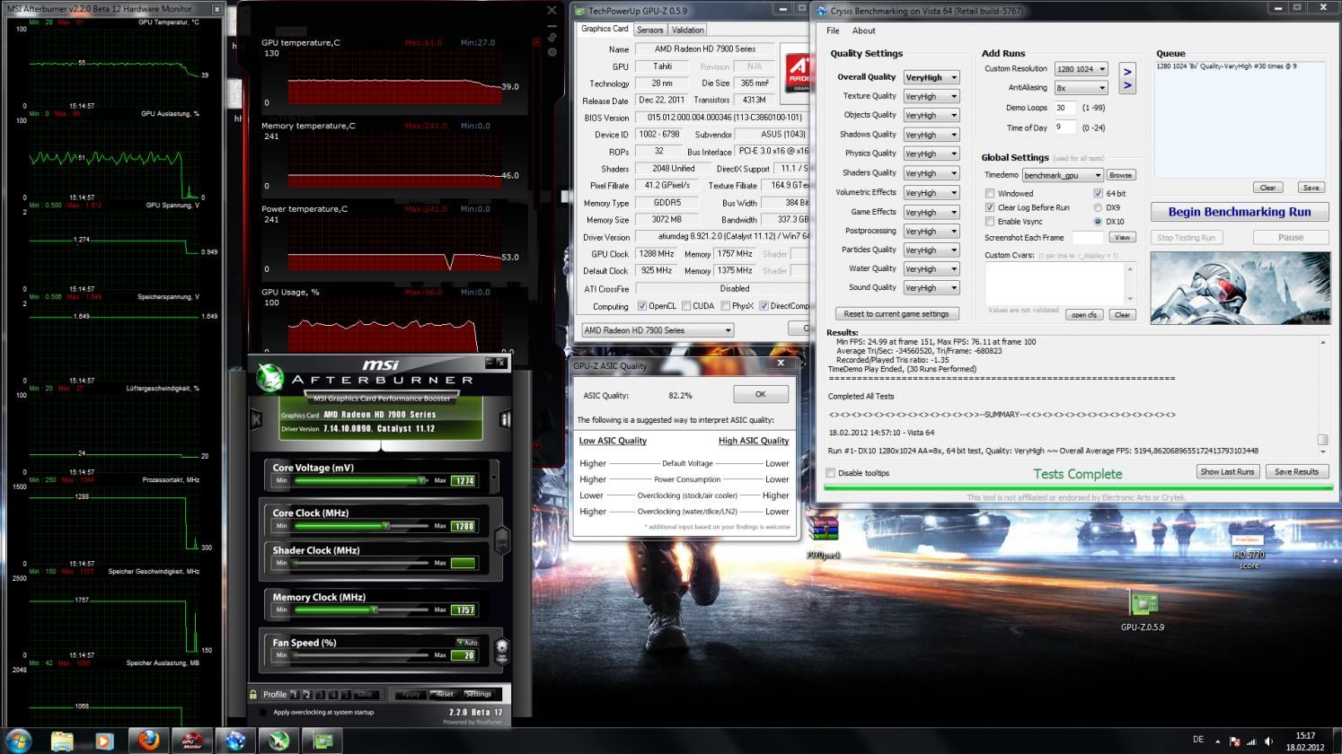1342x754 pixels.
Task: Toggle the 64 bit checkbox
Action: click(x=1098, y=193)
